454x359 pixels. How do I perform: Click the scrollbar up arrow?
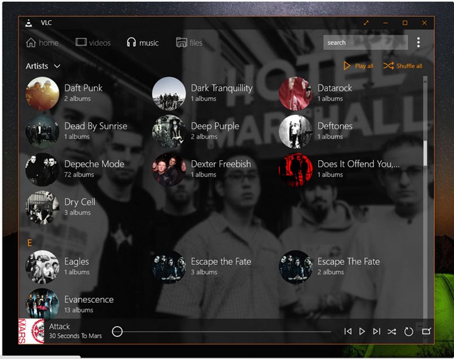(425, 82)
